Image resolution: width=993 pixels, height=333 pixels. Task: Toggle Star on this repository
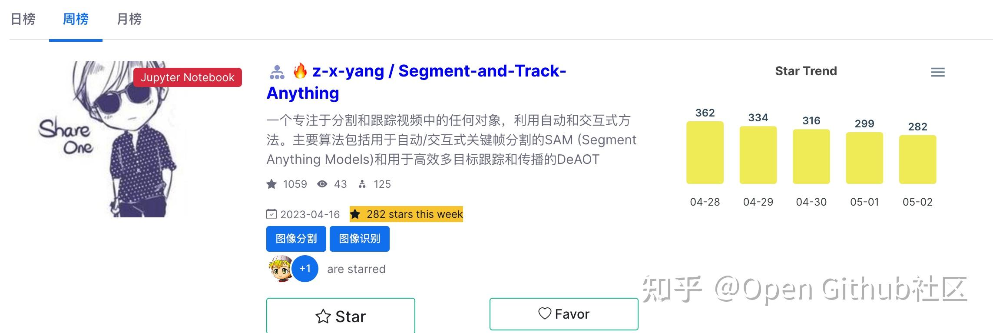[341, 316]
